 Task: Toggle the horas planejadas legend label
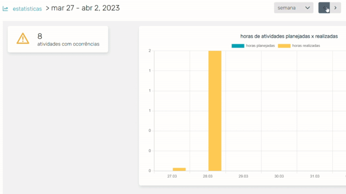pos(260,46)
